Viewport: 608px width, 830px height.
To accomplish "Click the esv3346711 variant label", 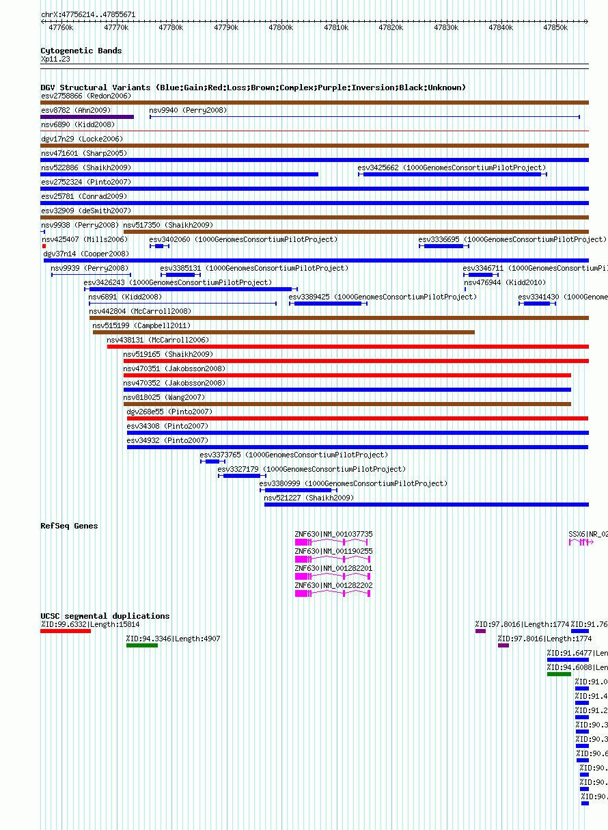I will [535, 268].
